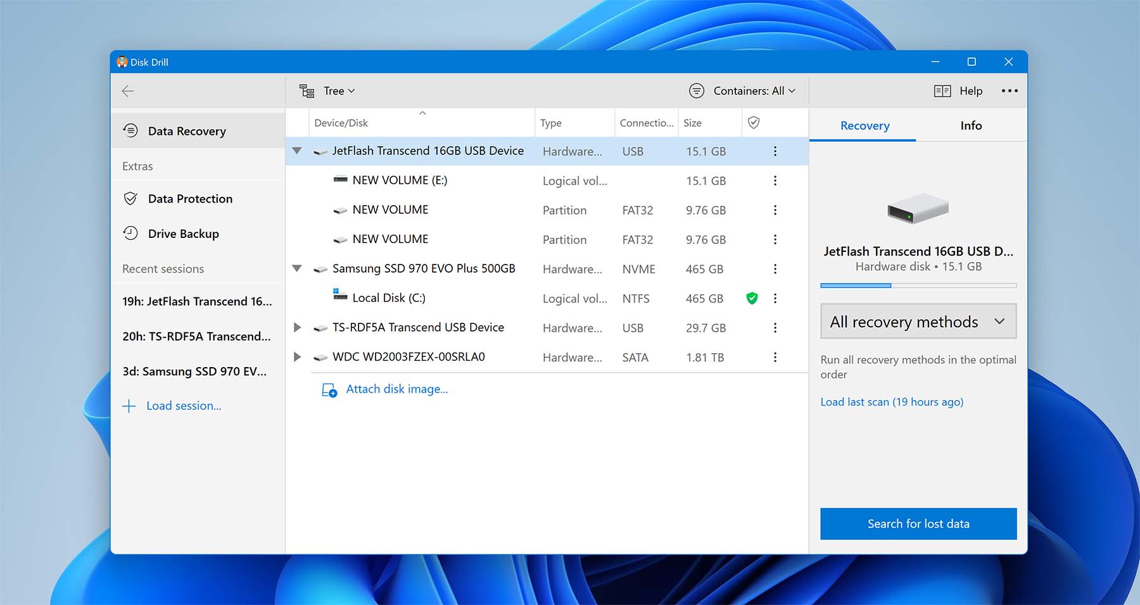This screenshot has height=605, width=1140.
Task: Load recent session 19h: JetFlash Transcend
Action: click(x=198, y=301)
